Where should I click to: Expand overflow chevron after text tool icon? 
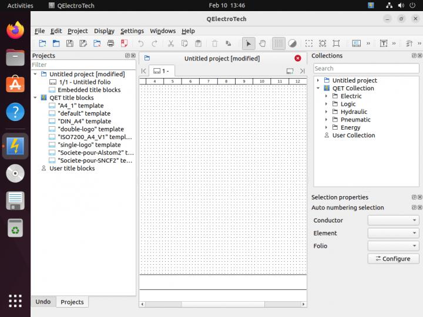pyautogui.click(x=394, y=43)
